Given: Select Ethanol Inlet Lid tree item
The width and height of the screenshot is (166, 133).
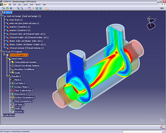Looking at the screenshot, I should [27, 34].
